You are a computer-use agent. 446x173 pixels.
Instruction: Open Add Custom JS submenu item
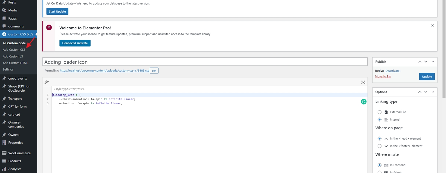pos(13,56)
